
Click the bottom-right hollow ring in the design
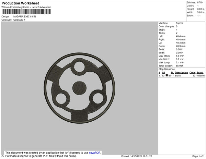click(98, 98)
